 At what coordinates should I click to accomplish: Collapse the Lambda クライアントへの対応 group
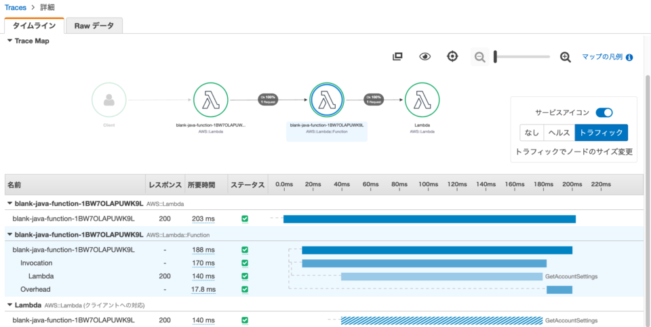pos(10,305)
